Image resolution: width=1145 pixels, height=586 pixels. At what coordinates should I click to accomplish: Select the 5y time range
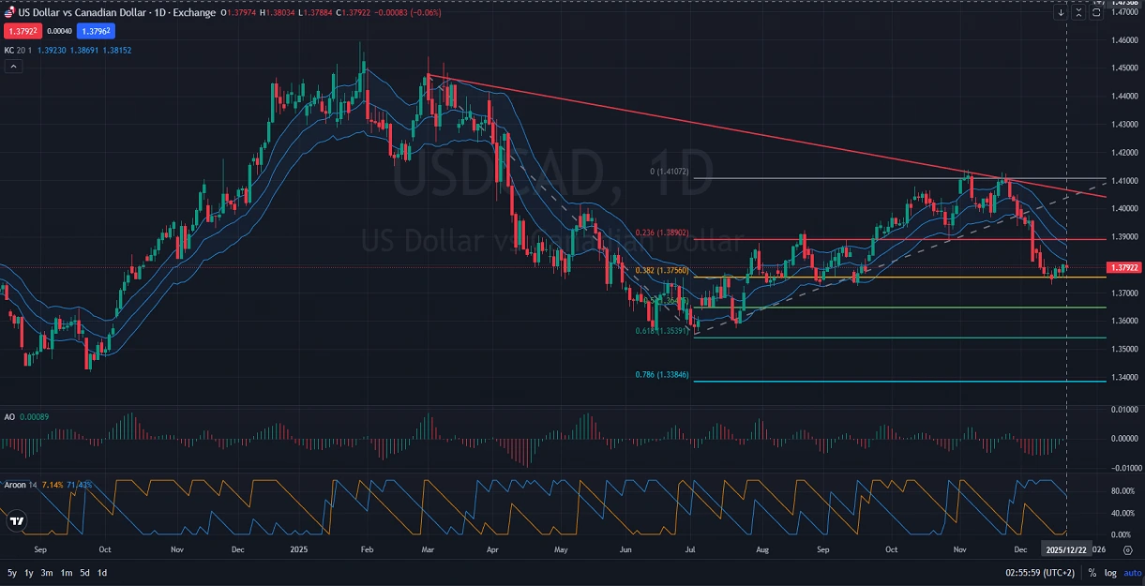coord(12,572)
